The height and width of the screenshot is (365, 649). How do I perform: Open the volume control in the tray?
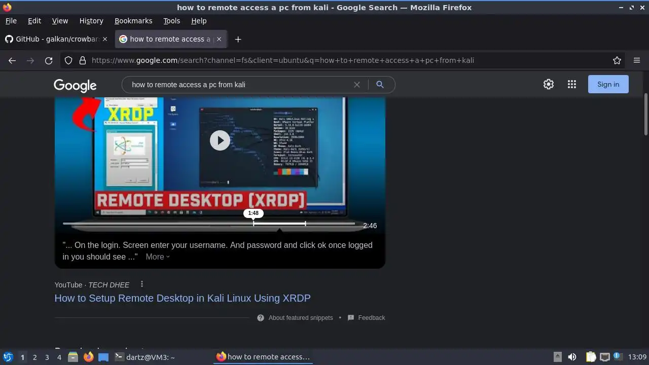[x=572, y=357]
